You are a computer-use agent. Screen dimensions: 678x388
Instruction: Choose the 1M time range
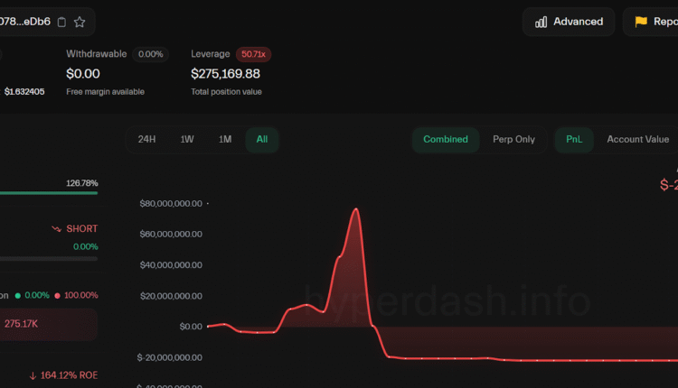pos(225,140)
